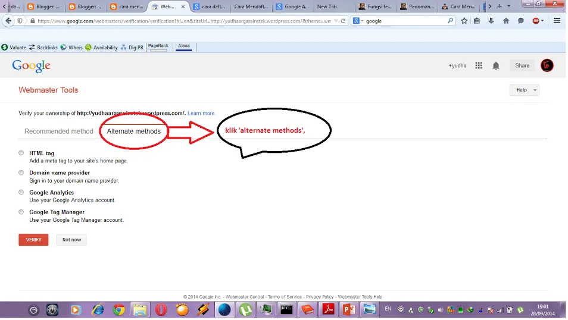This screenshot has width=568, height=320.
Task: Open PowerPoint from the taskbar
Action: pos(349,310)
